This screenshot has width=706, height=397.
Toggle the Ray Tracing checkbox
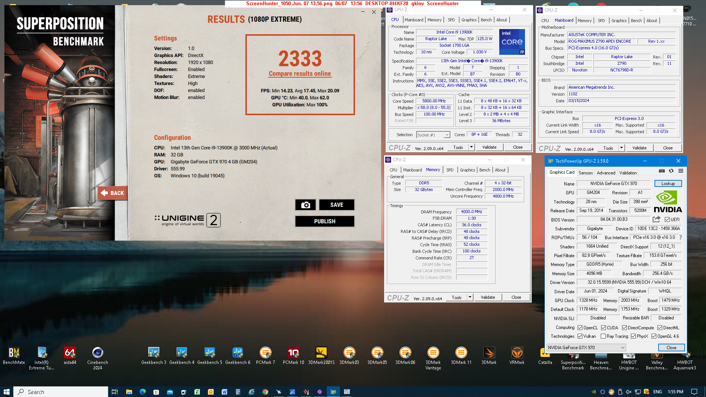(x=603, y=336)
